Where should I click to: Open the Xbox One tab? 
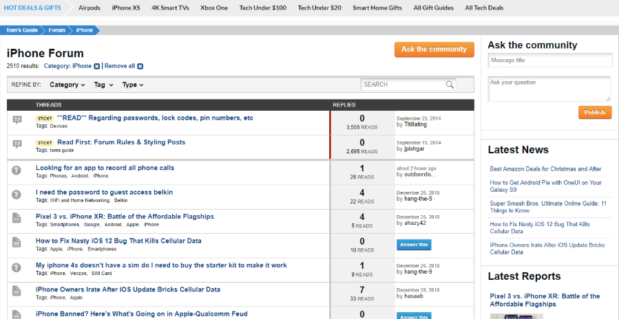(x=214, y=8)
